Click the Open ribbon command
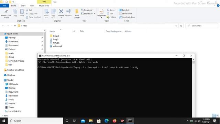The width and height of the screenshot is (220, 124). (111, 10)
